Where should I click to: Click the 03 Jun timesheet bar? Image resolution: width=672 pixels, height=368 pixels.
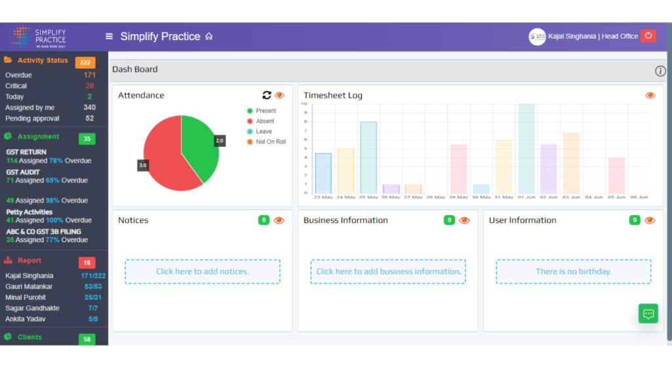(572, 163)
